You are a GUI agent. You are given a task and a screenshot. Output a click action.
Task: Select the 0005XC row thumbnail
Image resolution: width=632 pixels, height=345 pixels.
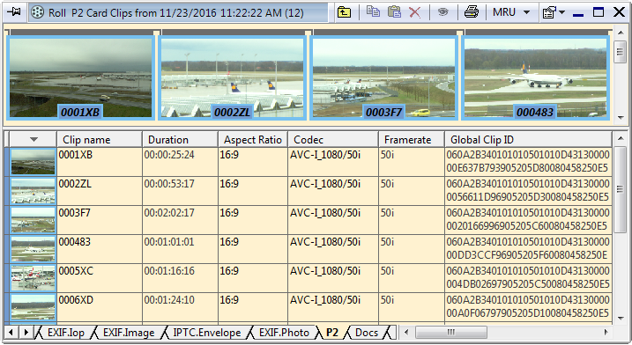[33, 278]
